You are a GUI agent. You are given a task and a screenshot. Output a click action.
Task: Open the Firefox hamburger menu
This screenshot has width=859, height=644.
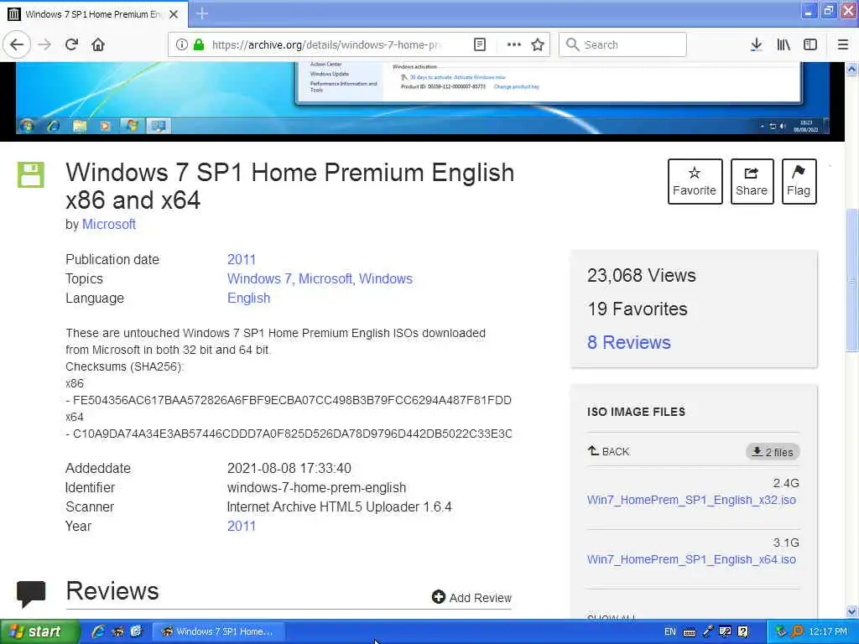(x=843, y=45)
